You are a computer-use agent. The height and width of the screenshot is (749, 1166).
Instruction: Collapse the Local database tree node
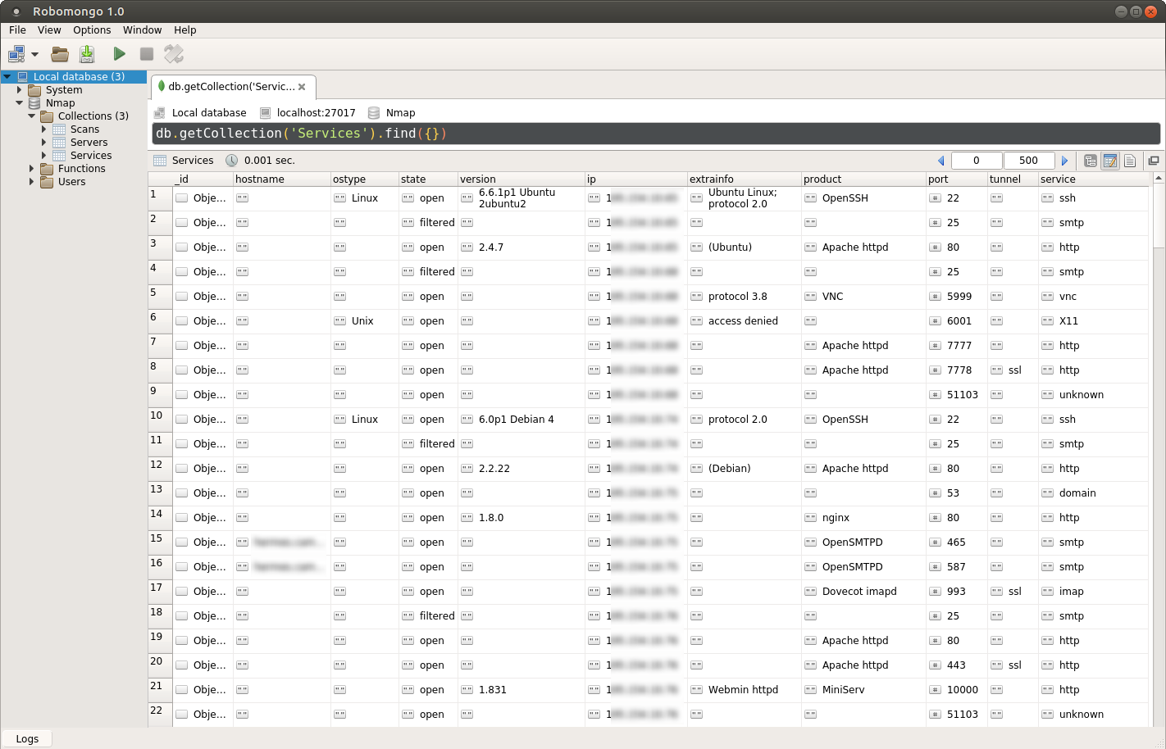7,77
